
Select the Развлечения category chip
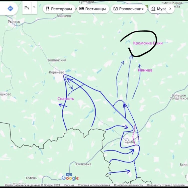point(129,9)
